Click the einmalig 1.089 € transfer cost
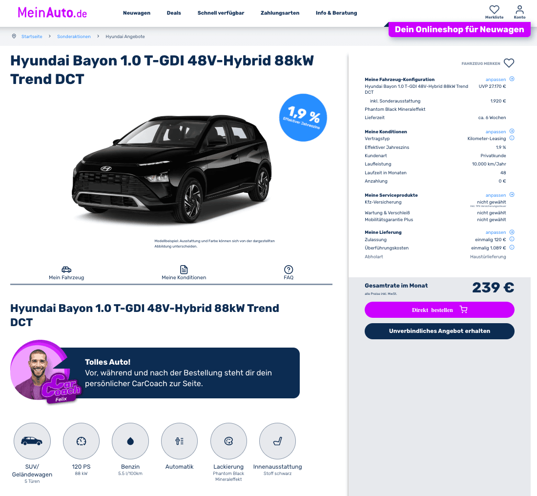Screen dimensions: 537x496 [x=488, y=248]
